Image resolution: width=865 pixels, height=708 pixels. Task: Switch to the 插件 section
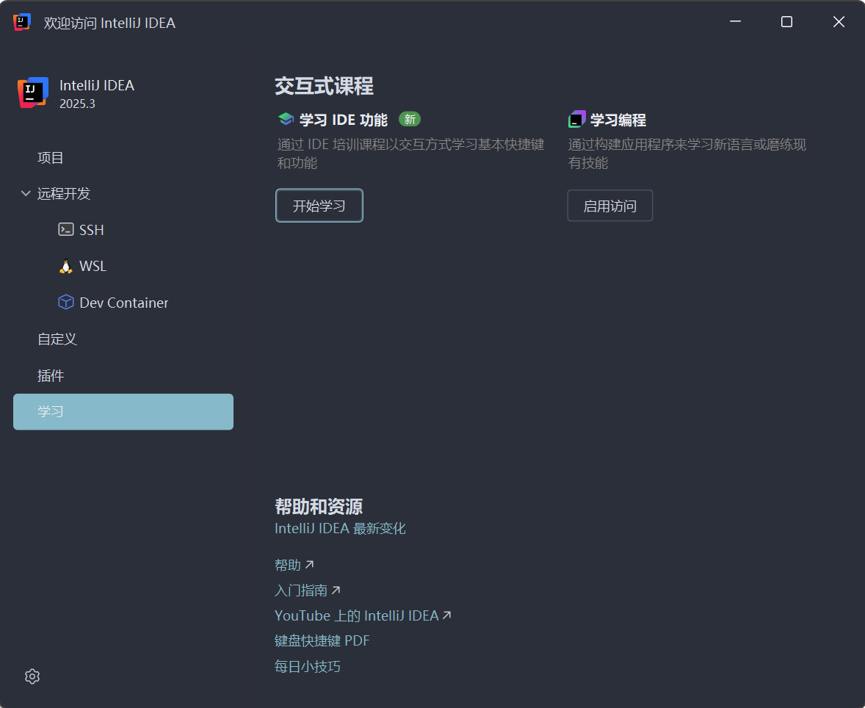coord(51,375)
